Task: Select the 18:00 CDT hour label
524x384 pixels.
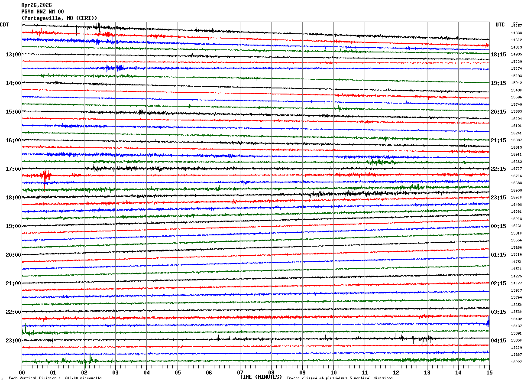Action: click(13, 198)
